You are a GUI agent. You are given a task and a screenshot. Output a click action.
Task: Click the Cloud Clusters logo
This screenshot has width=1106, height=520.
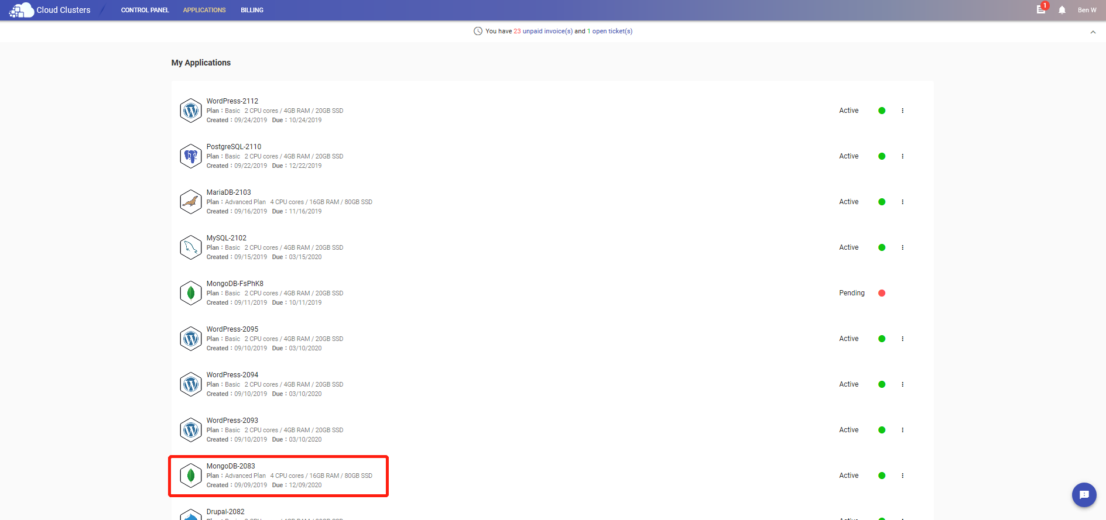[x=50, y=10]
